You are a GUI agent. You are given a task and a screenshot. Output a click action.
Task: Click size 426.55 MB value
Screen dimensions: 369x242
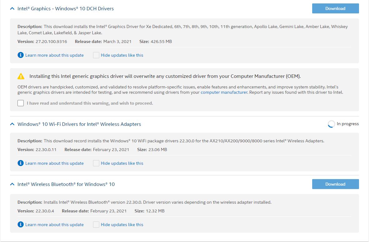(161, 41)
